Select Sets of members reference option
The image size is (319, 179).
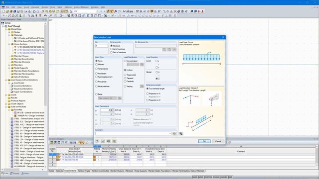(111, 52)
